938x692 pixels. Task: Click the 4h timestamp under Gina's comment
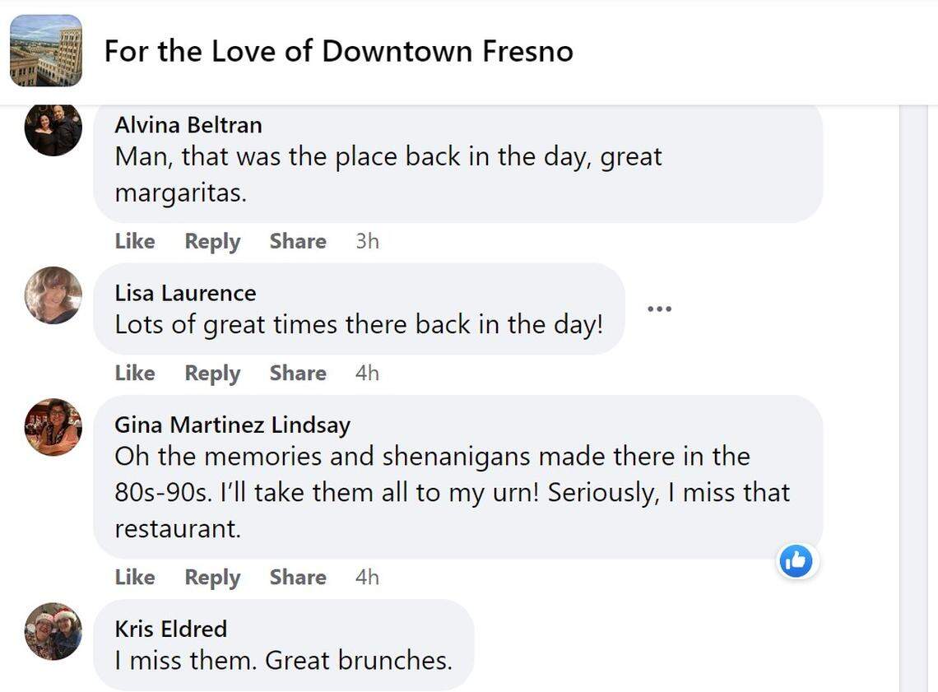367,577
